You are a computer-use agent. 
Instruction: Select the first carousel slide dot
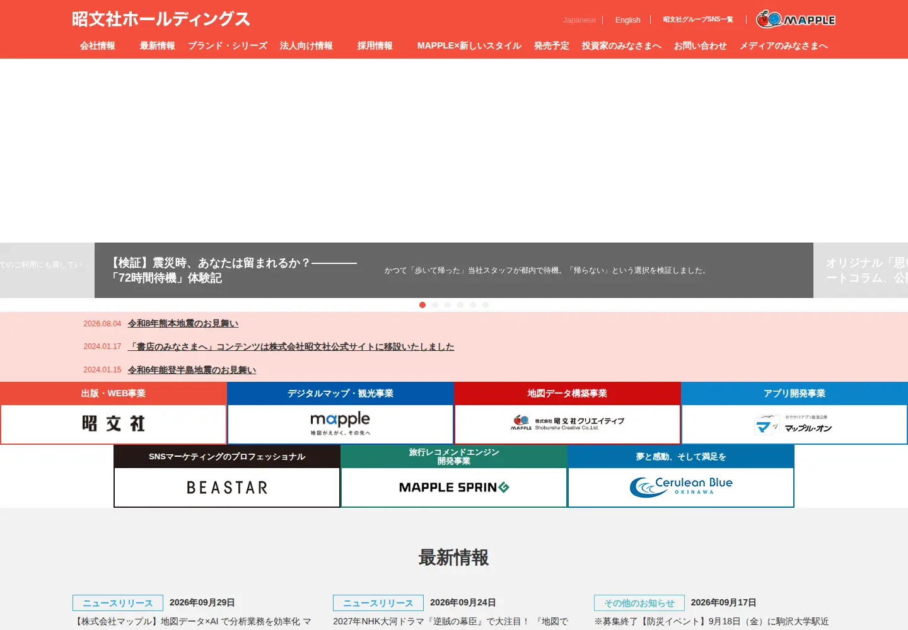422,305
